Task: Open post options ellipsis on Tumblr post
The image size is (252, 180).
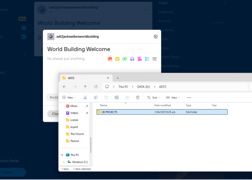Action: (145, 10)
